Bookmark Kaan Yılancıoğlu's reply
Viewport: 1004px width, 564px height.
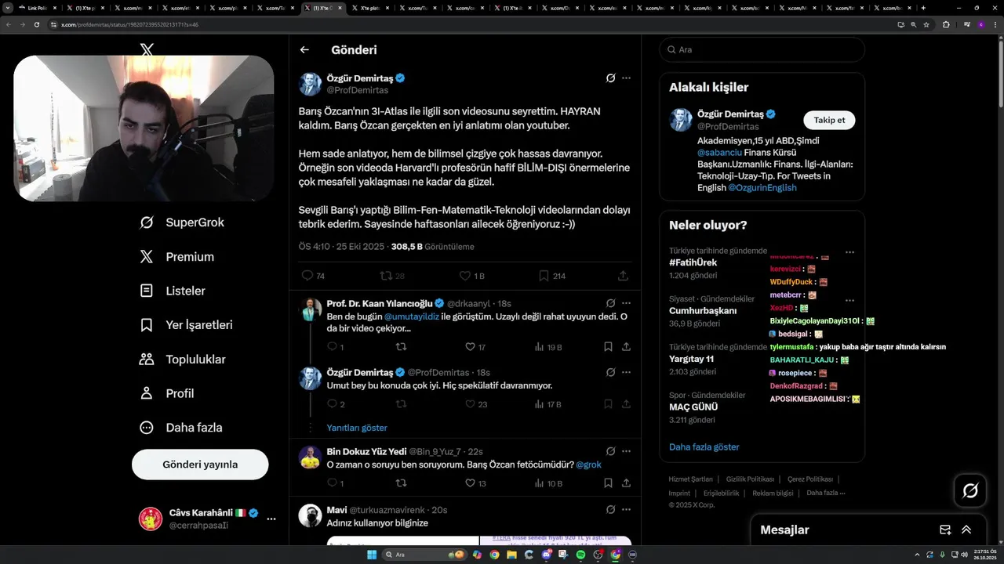[608, 346]
